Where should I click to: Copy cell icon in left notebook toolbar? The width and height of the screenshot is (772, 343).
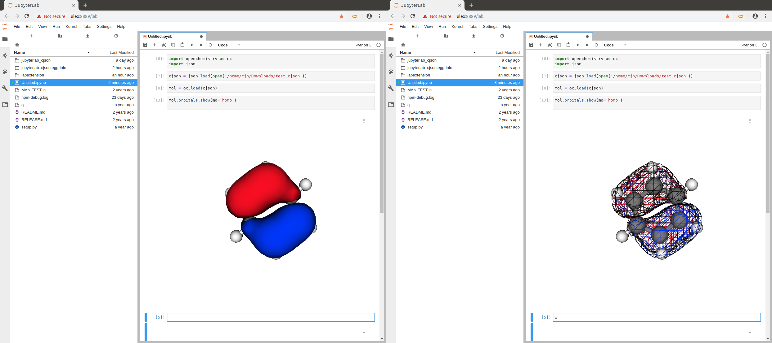[x=173, y=45]
